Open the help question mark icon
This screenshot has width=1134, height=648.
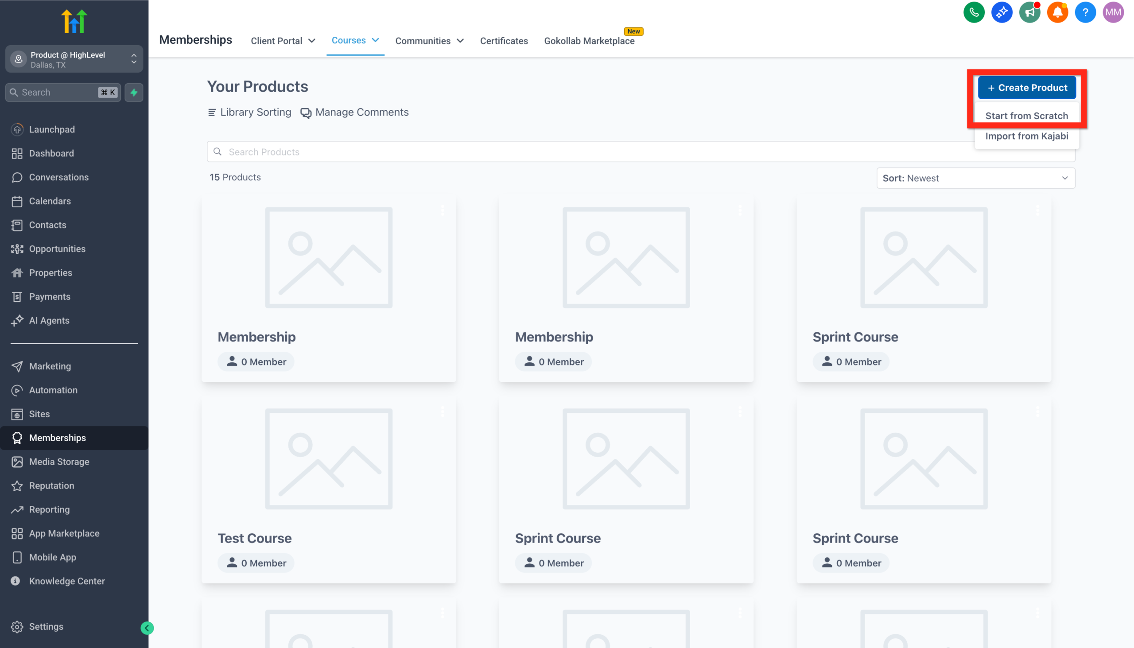[1085, 12]
